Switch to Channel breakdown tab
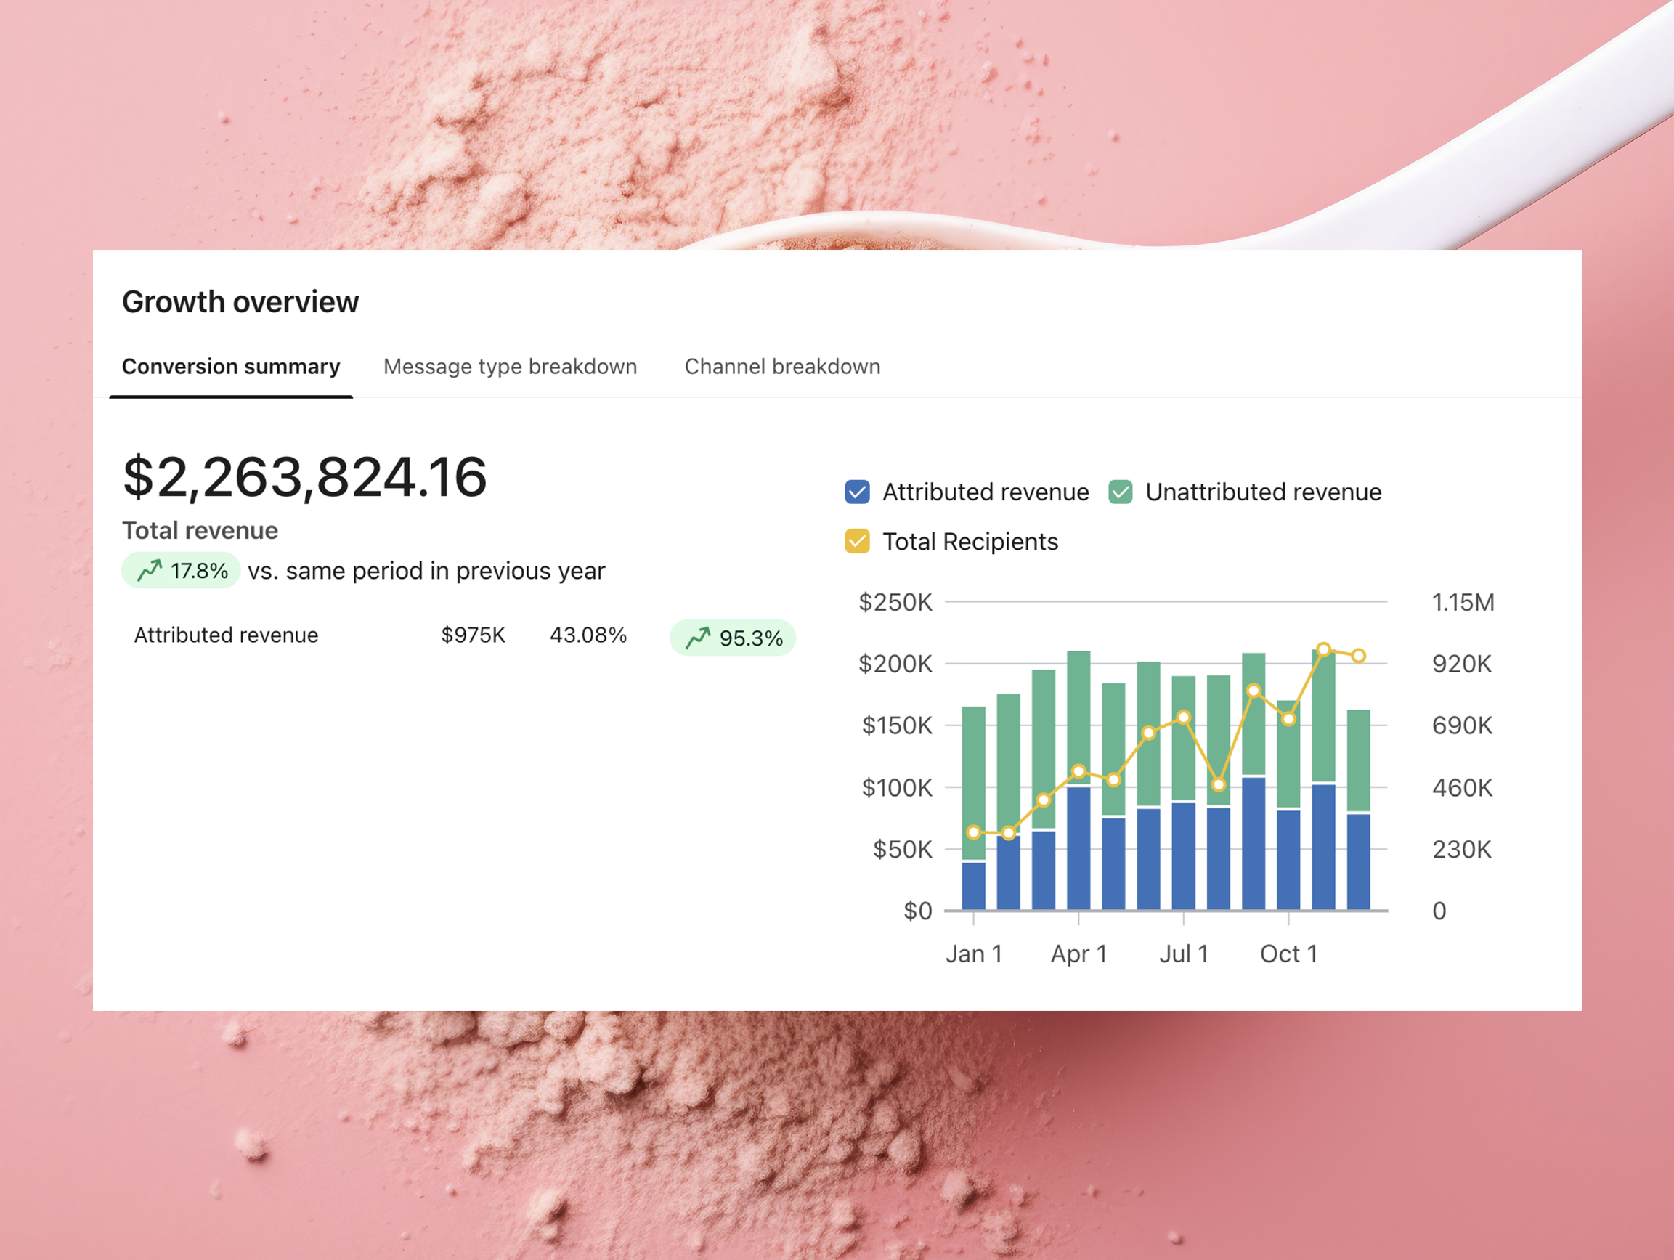This screenshot has height=1260, width=1674. point(781,367)
